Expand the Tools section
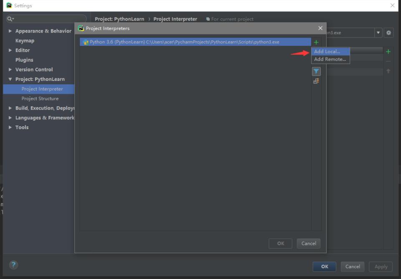 [x=10, y=127]
